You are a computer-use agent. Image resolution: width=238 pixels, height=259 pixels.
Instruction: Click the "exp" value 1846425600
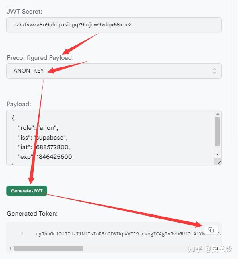[x=54, y=157]
